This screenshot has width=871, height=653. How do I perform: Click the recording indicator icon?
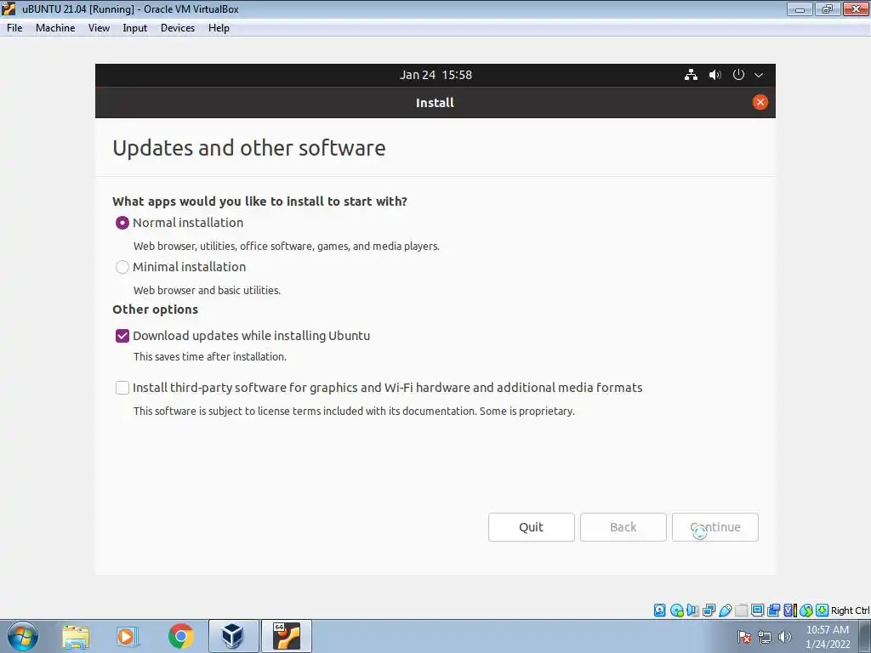773,610
